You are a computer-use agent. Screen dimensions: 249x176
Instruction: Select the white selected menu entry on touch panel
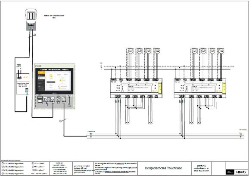pyautogui.click(x=41, y=78)
